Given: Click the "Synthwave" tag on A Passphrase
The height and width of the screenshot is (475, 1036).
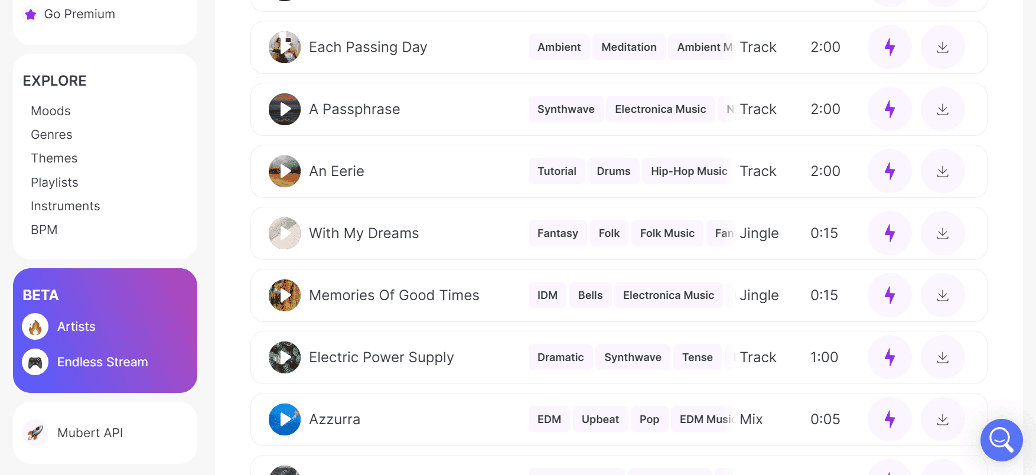Looking at the screenshot, I should point(565,109).
